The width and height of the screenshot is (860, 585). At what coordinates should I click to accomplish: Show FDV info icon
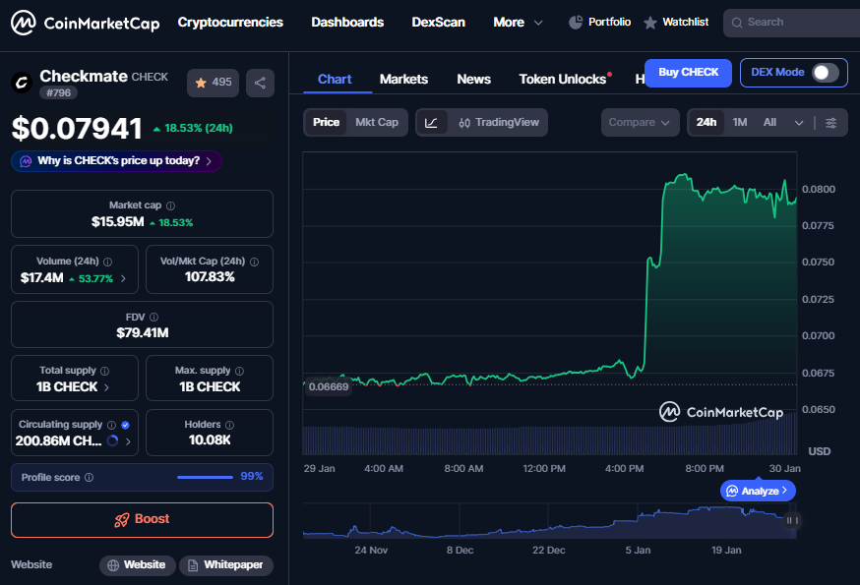[154, 317]
